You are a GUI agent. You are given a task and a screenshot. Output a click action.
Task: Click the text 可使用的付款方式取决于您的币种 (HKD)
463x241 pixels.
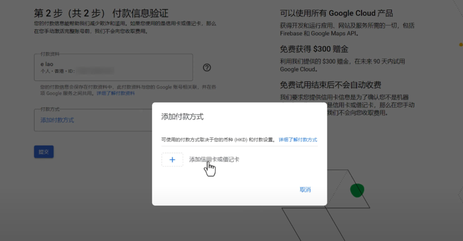click(x=204, y=140)
